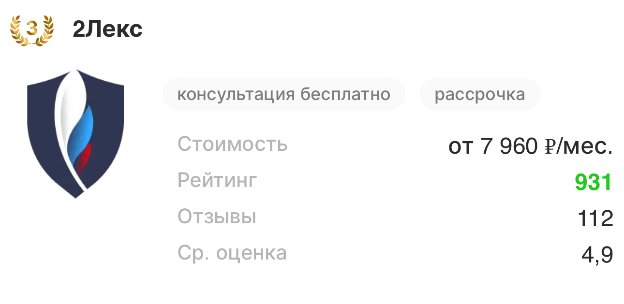Open the 2Лекс company title
Screen dimensions: 624x304
click(107, 29)
